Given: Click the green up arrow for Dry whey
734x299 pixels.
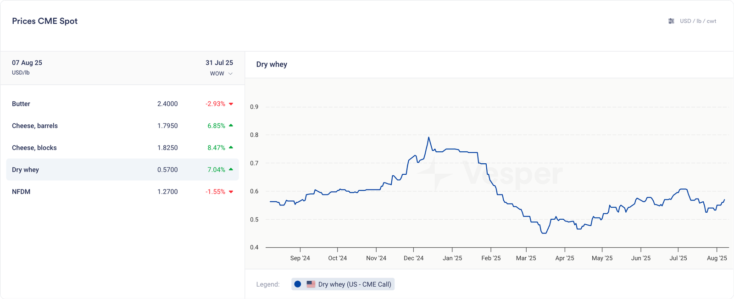Looking at the screenshot, I should (x=231, y=170).
